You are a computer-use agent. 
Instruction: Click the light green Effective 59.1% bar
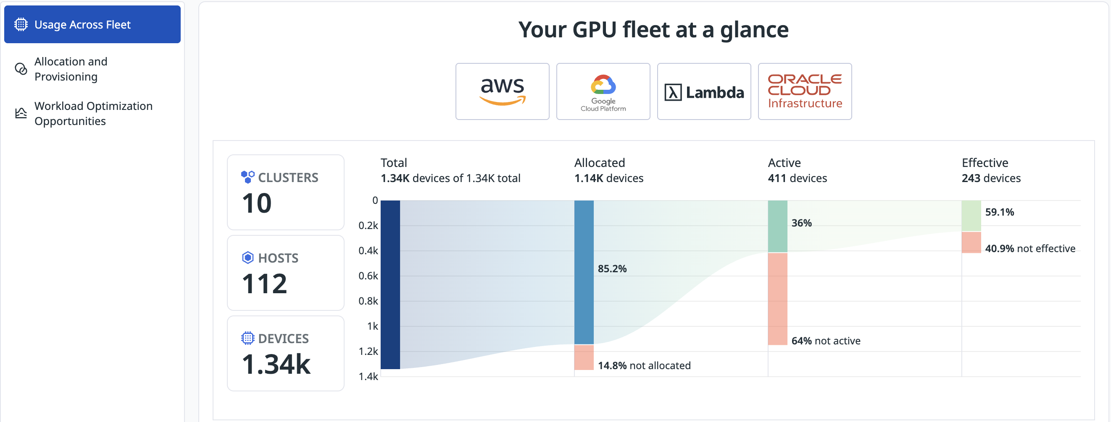971,216
